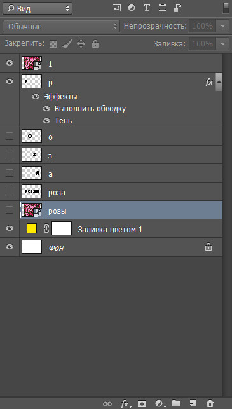
Task: Hide all Эффекты with eye icon
Action: tap(36, 97)
